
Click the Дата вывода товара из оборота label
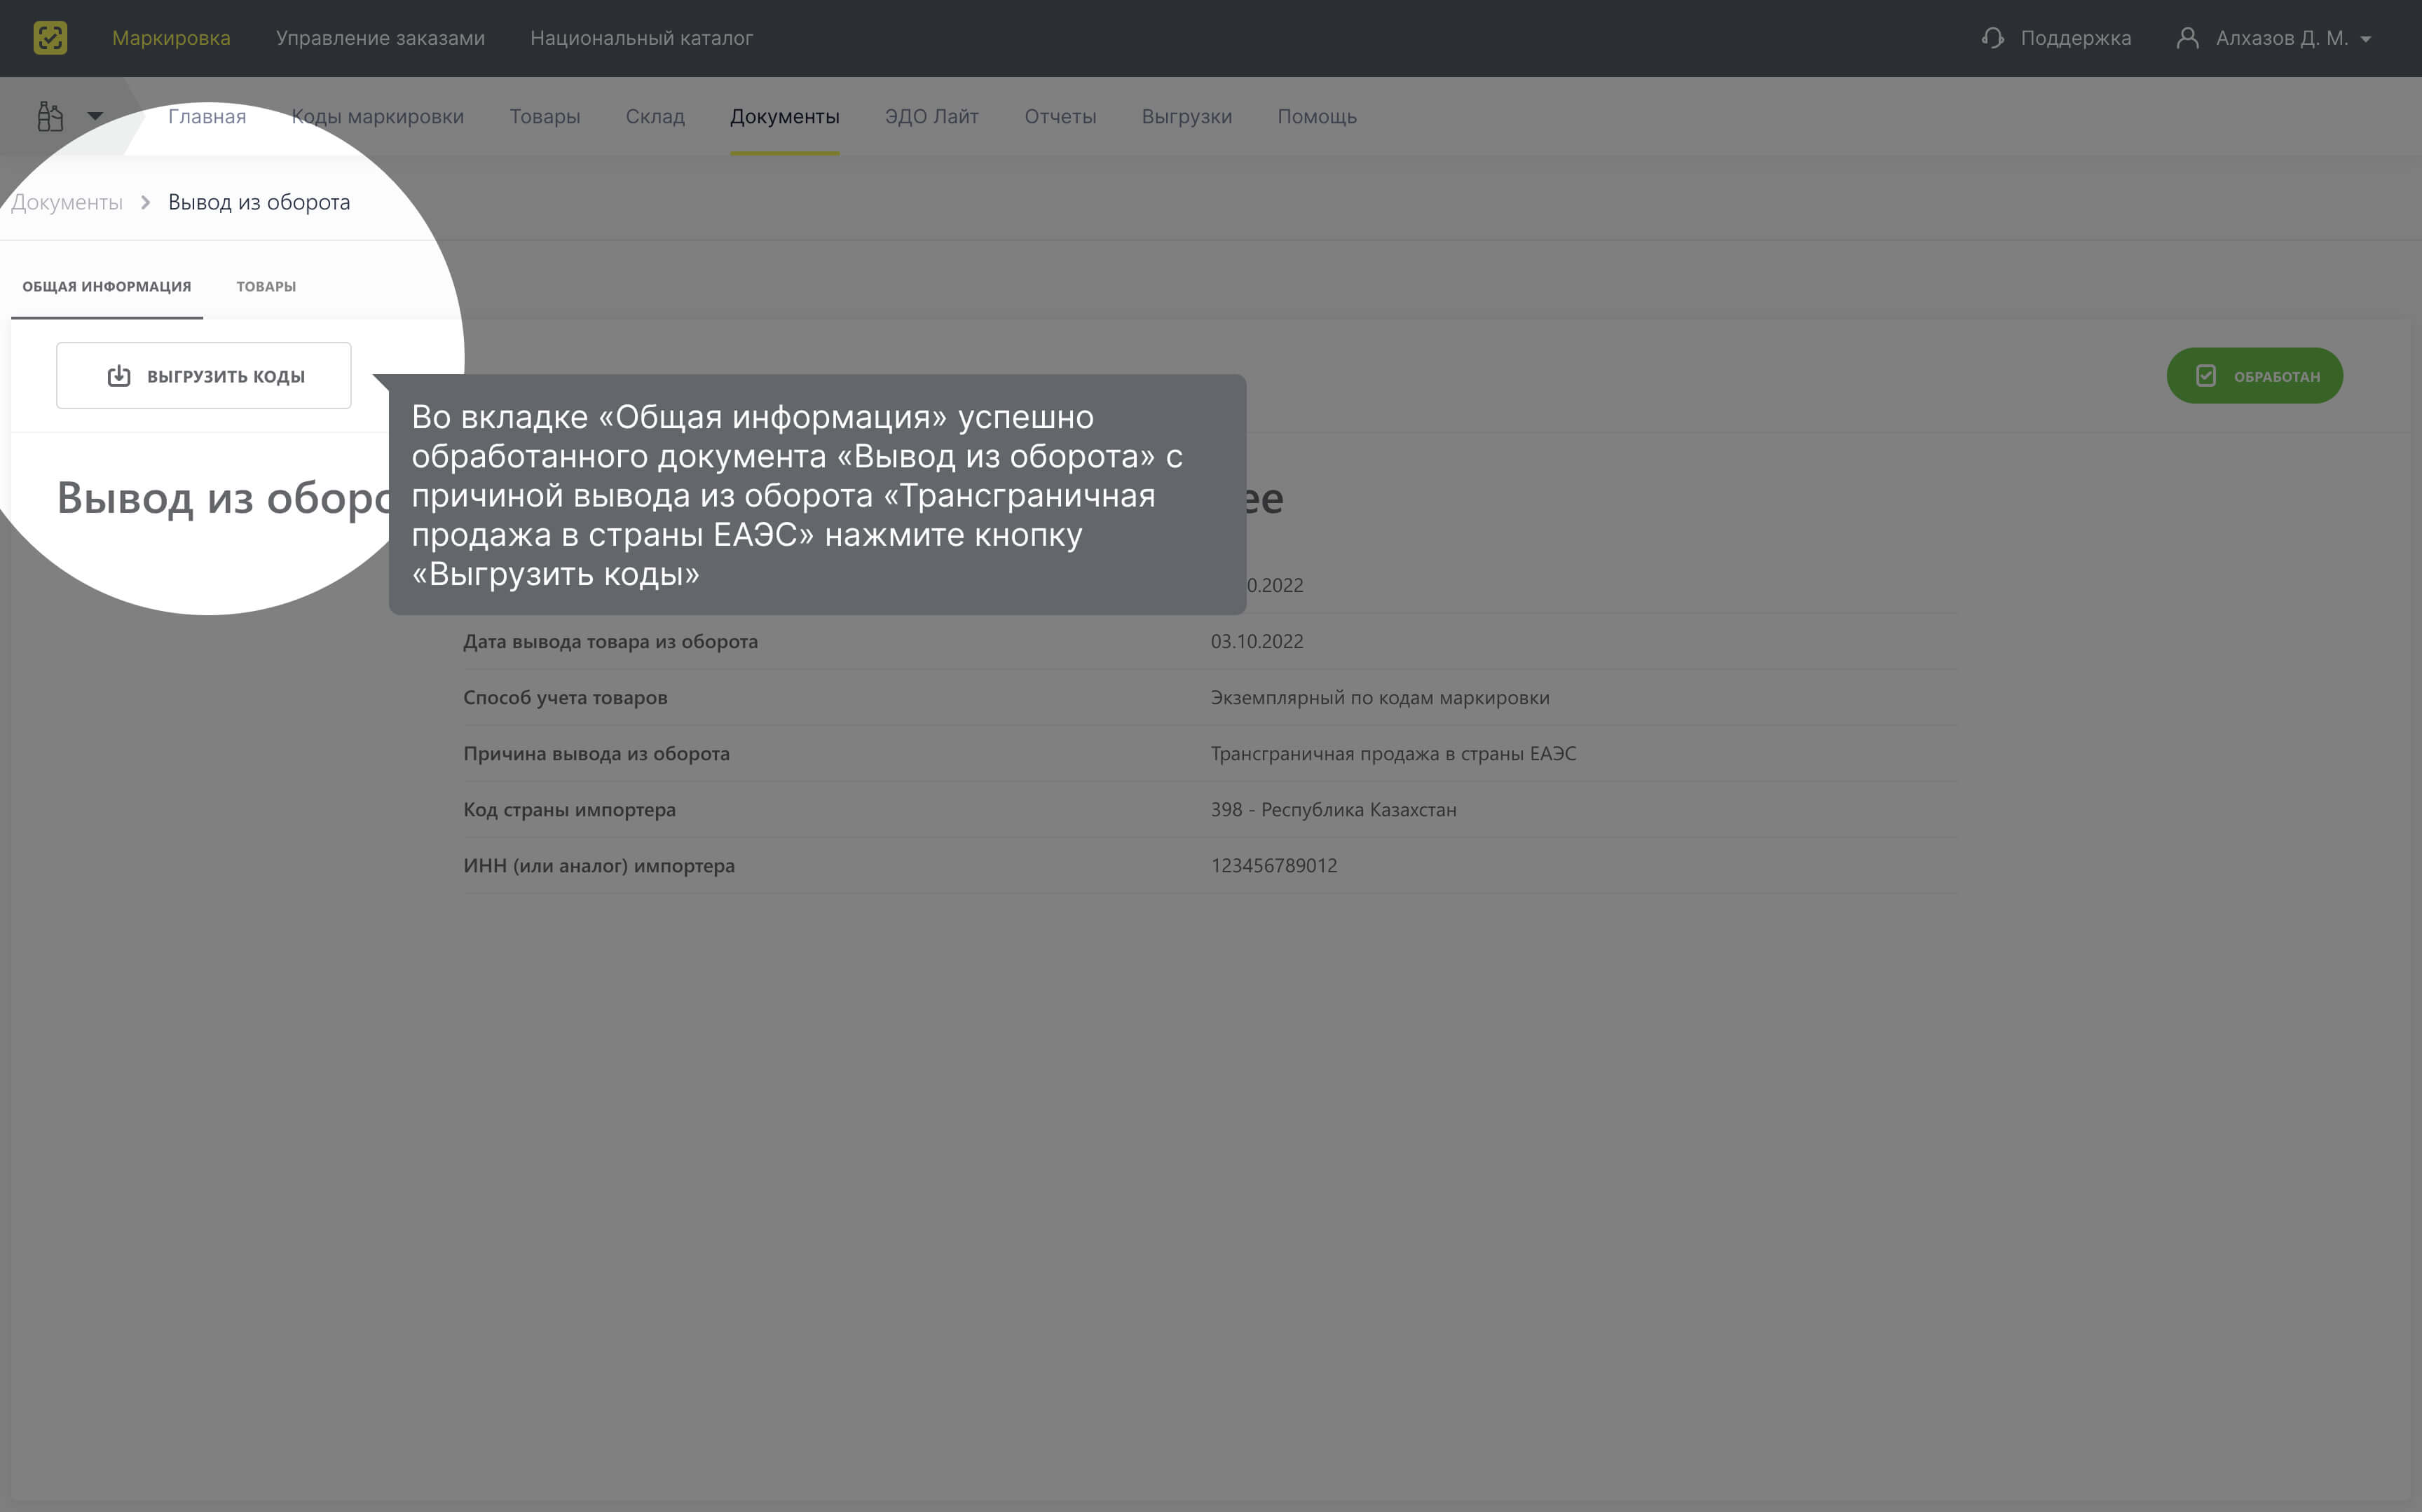610,642
